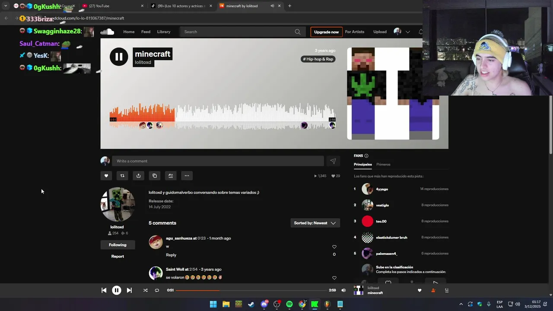Open Windows Start menu
Viewport: 553px width, 311px height.
(213, 304)
